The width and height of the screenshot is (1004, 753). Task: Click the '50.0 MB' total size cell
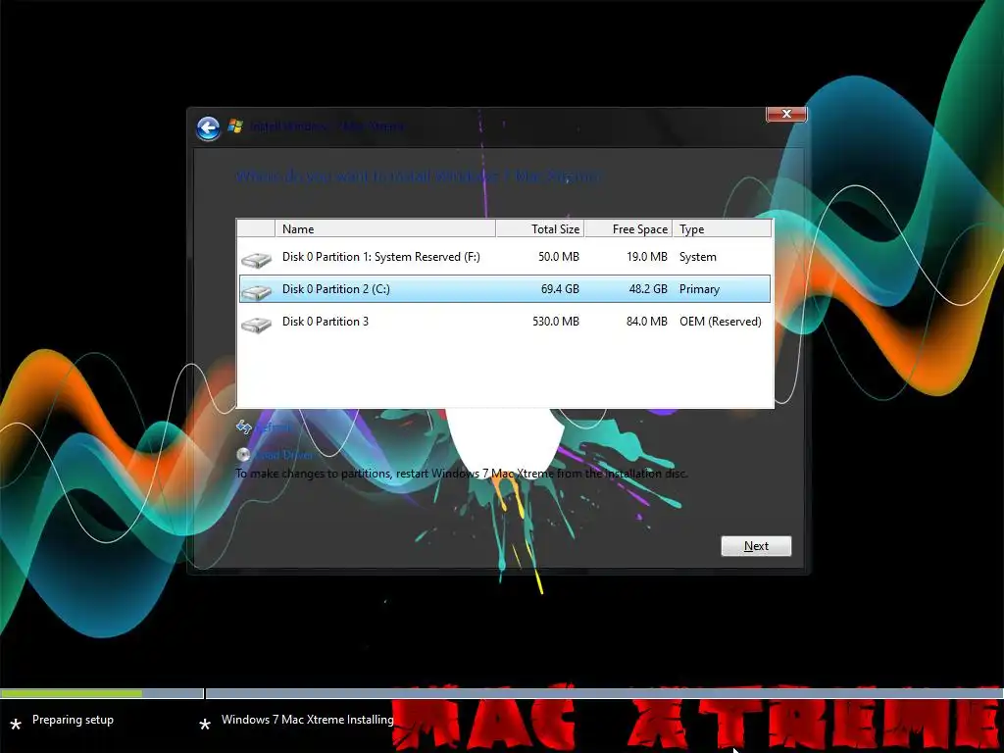pos(558,257)
